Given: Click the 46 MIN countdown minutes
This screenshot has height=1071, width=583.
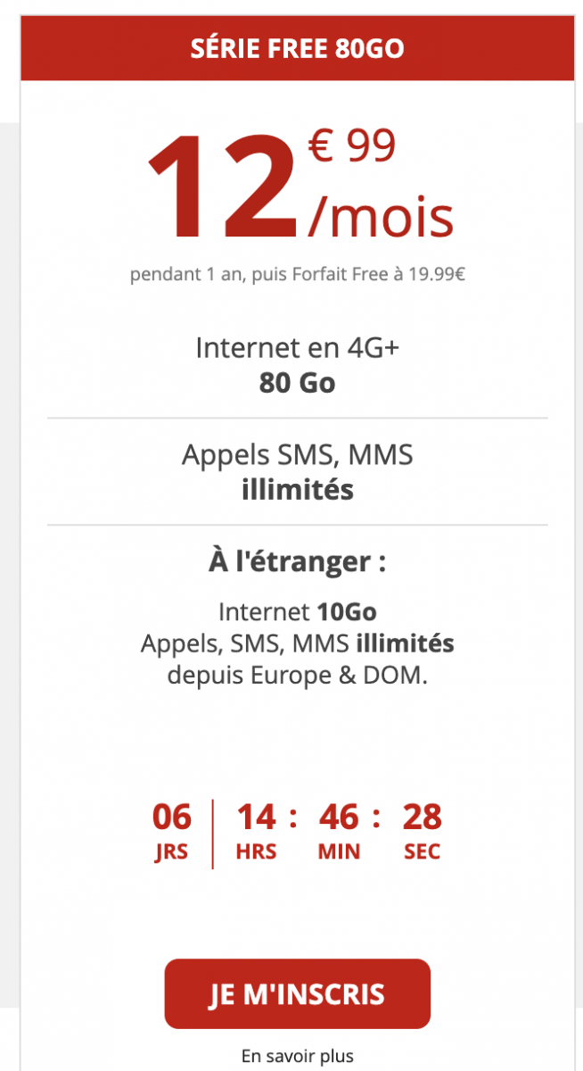Looking at the screenshot, I should point(339,830).
